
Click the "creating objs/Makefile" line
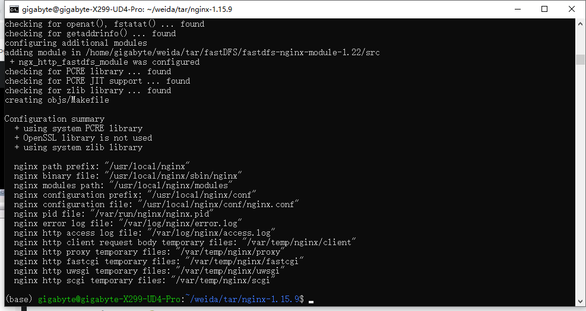[x=57, y=100]
